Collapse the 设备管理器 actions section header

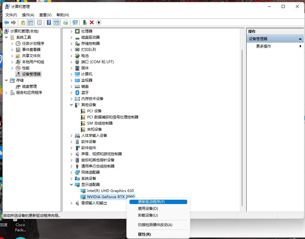(300, 39)
